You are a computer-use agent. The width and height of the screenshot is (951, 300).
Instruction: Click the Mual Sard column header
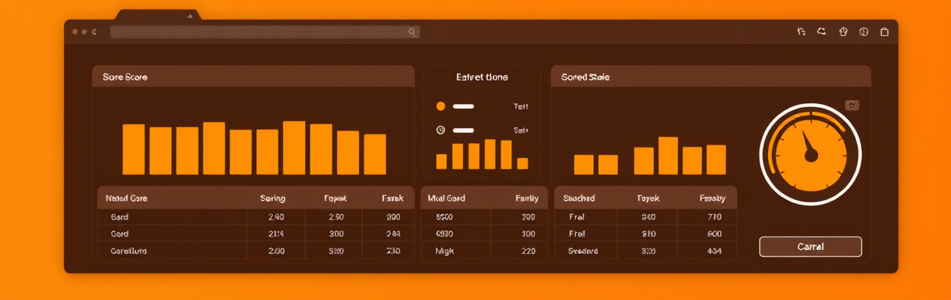pos(447,198)
